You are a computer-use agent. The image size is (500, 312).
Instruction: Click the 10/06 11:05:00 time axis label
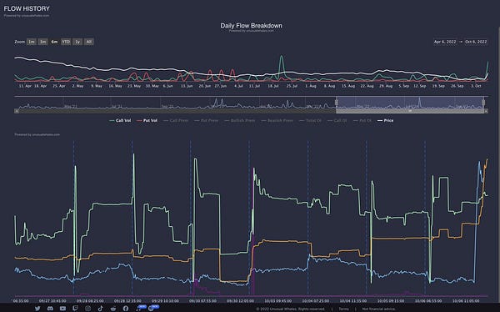pyautogui.click(x=466, y=301)
